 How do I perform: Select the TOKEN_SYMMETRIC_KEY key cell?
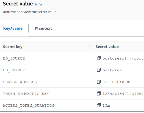click(x=26, y=94)
